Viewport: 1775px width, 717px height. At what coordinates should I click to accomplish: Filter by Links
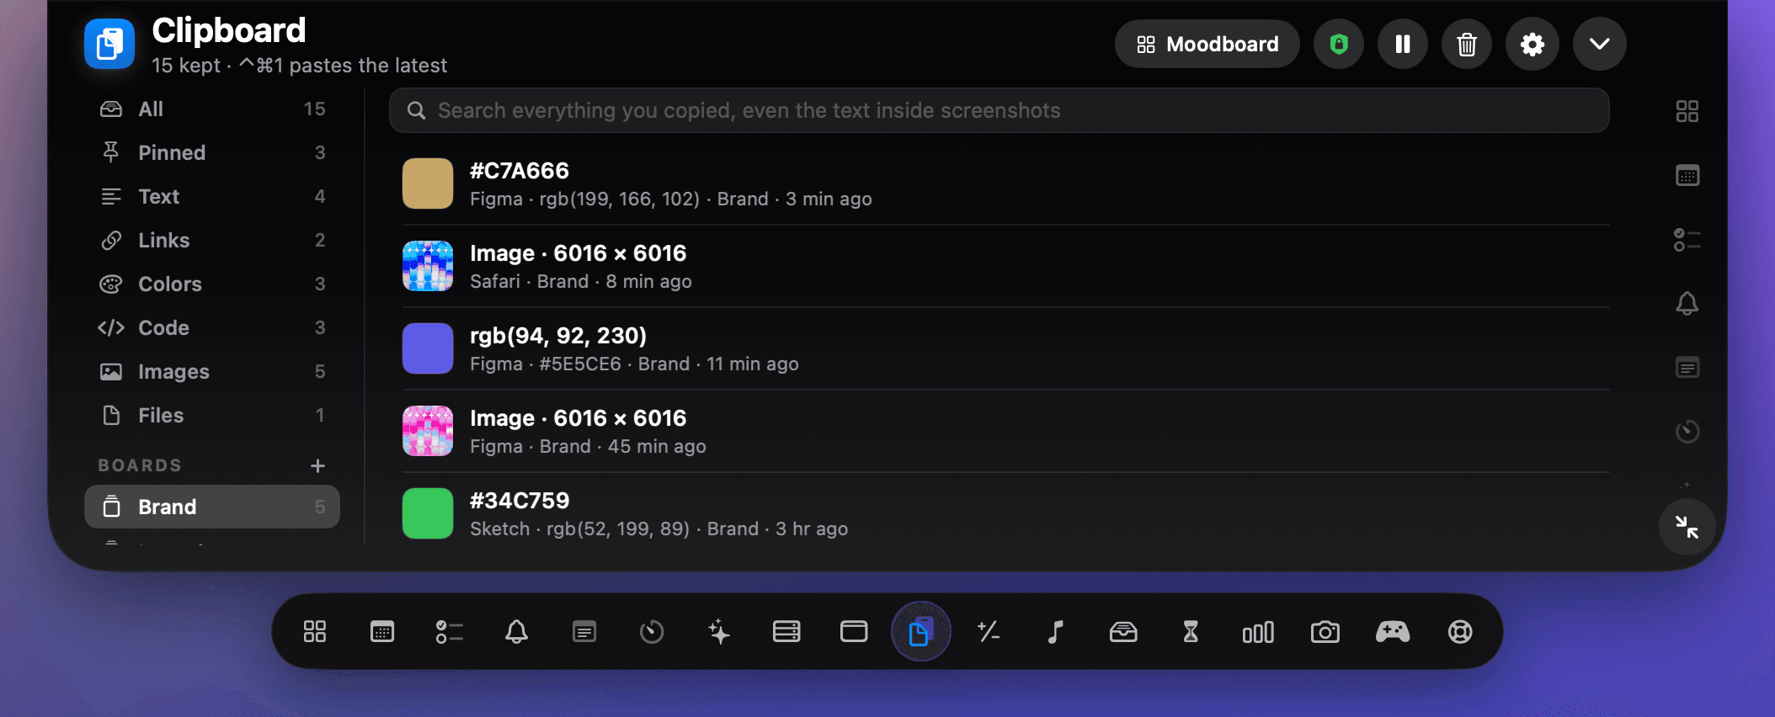pos(212,240)
